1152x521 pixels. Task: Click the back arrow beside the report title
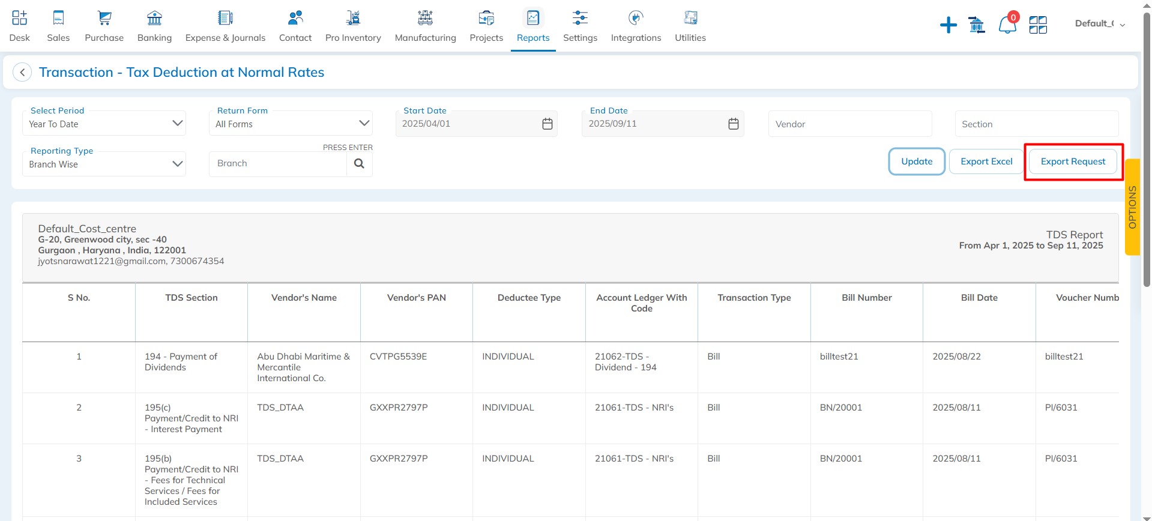22,73
